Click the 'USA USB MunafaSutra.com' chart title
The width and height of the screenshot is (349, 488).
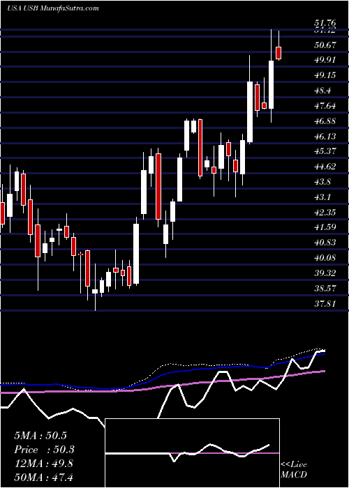click(x=53, y=8)
